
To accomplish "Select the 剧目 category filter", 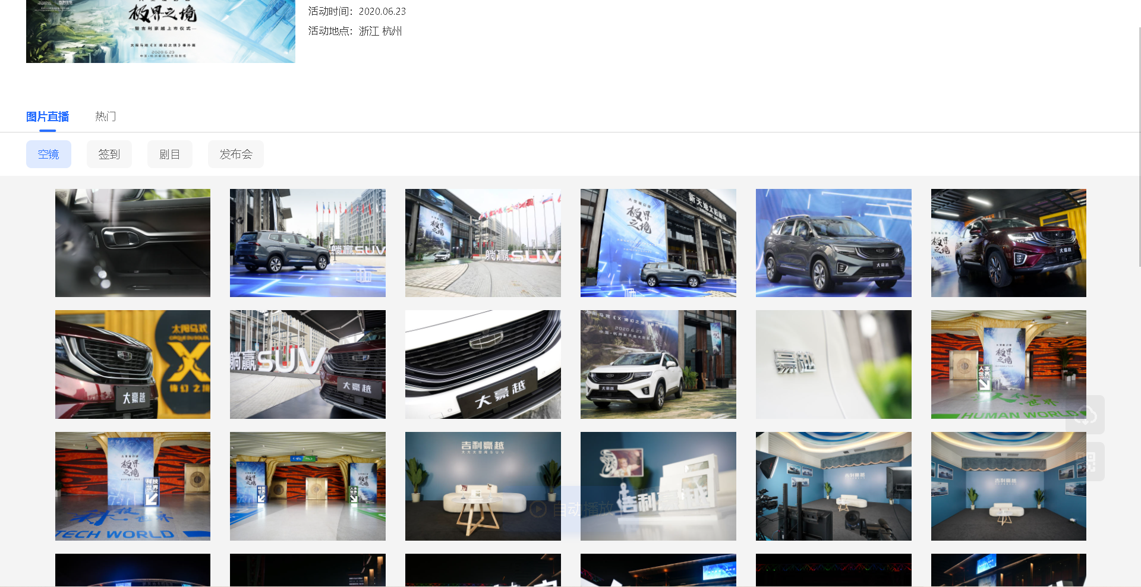I will tap(170, 154).
